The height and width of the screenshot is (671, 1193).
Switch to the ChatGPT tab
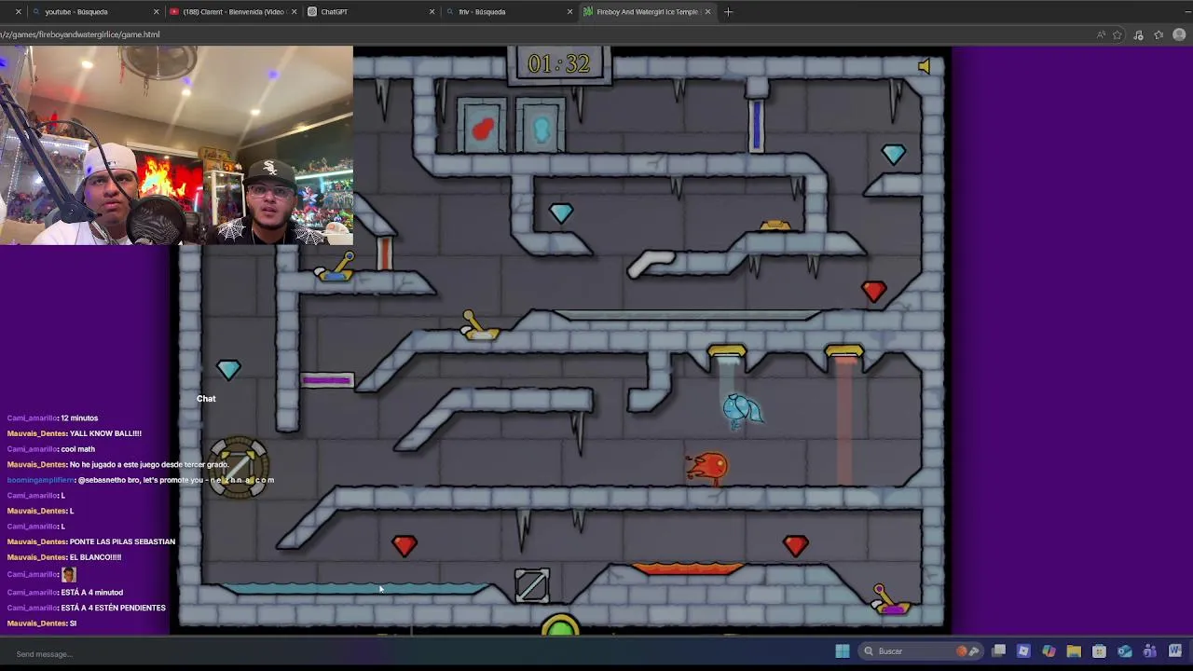coord(371,11)
